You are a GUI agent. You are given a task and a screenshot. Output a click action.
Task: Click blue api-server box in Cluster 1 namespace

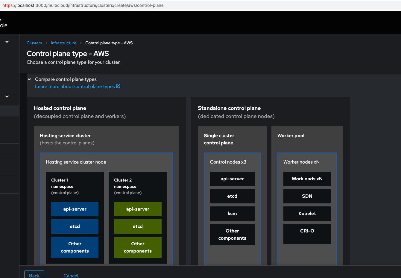tap(75, 209)
